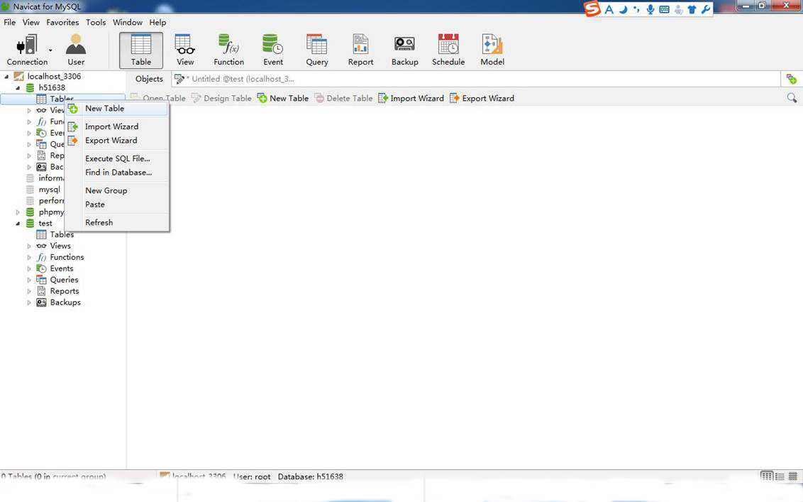Screen dimensions: 803x502
Task: Open the Function objects icon
Action: click(x=228, y=50)
